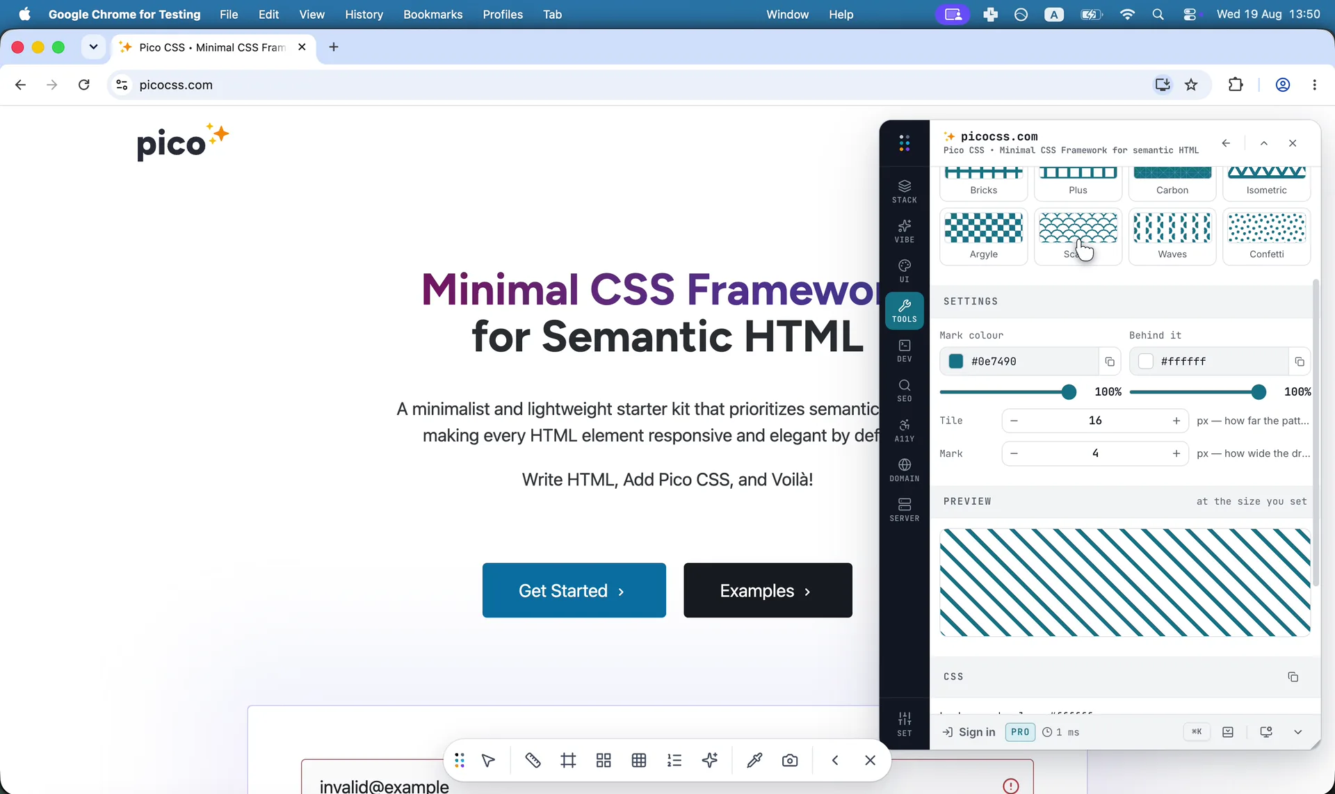The image size is (1335, 794).
Task: Toggle the hash grid overlay tool
Action: click(x=568, y=761)
